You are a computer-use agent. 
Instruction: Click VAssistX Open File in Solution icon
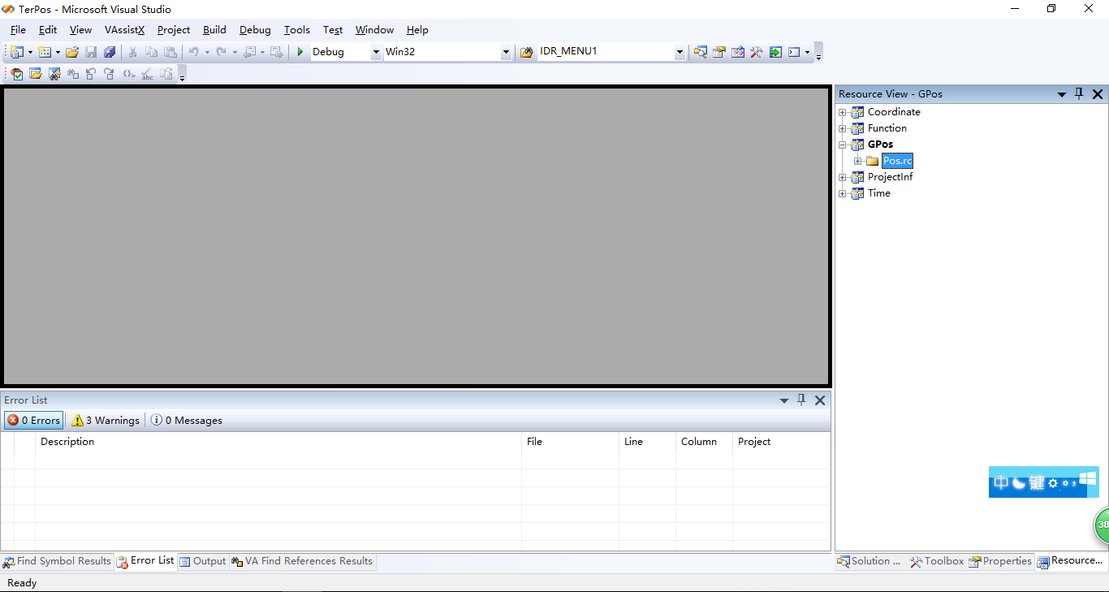[36, 74]
